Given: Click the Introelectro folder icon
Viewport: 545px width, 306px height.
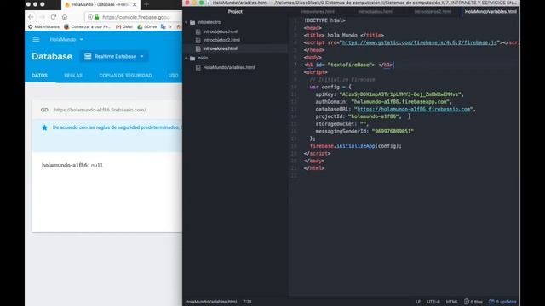Looking at the screenshot, I should [192, 22].
